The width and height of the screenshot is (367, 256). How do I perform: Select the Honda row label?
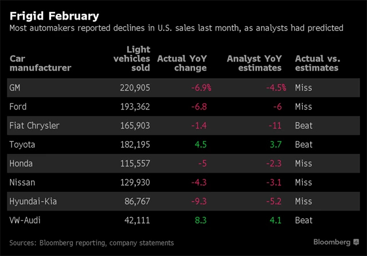21,164
